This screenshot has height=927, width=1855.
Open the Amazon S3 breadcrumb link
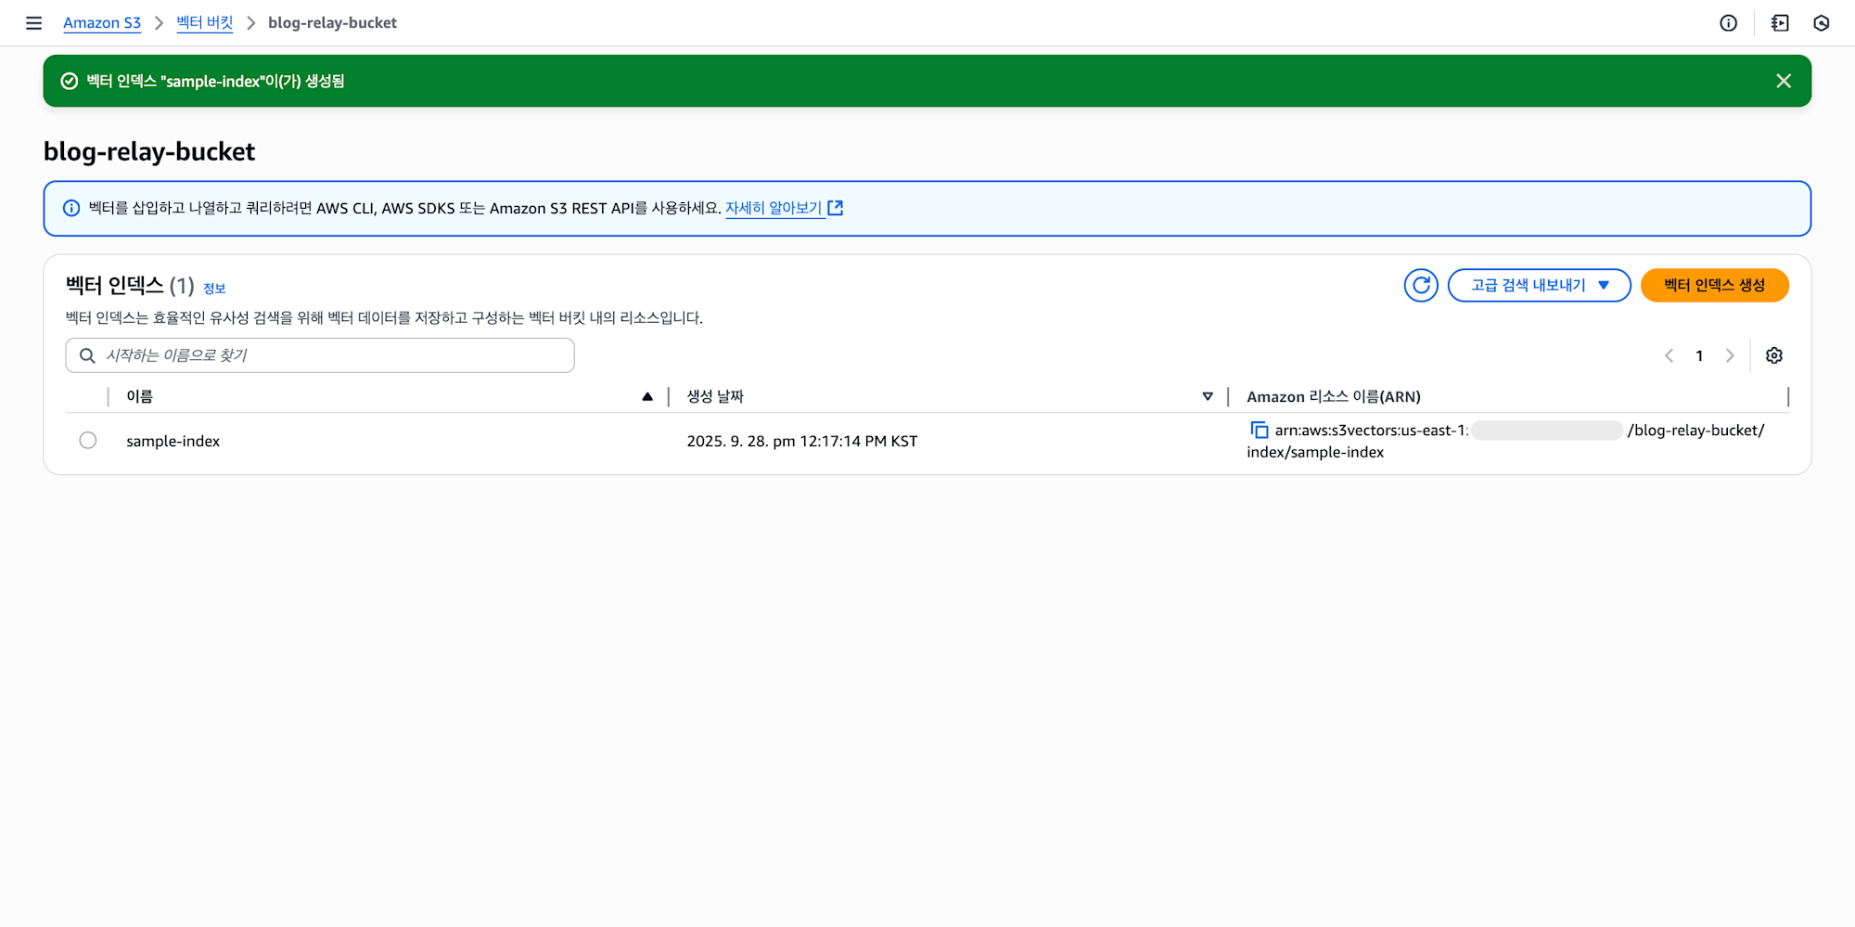(102, 23)
